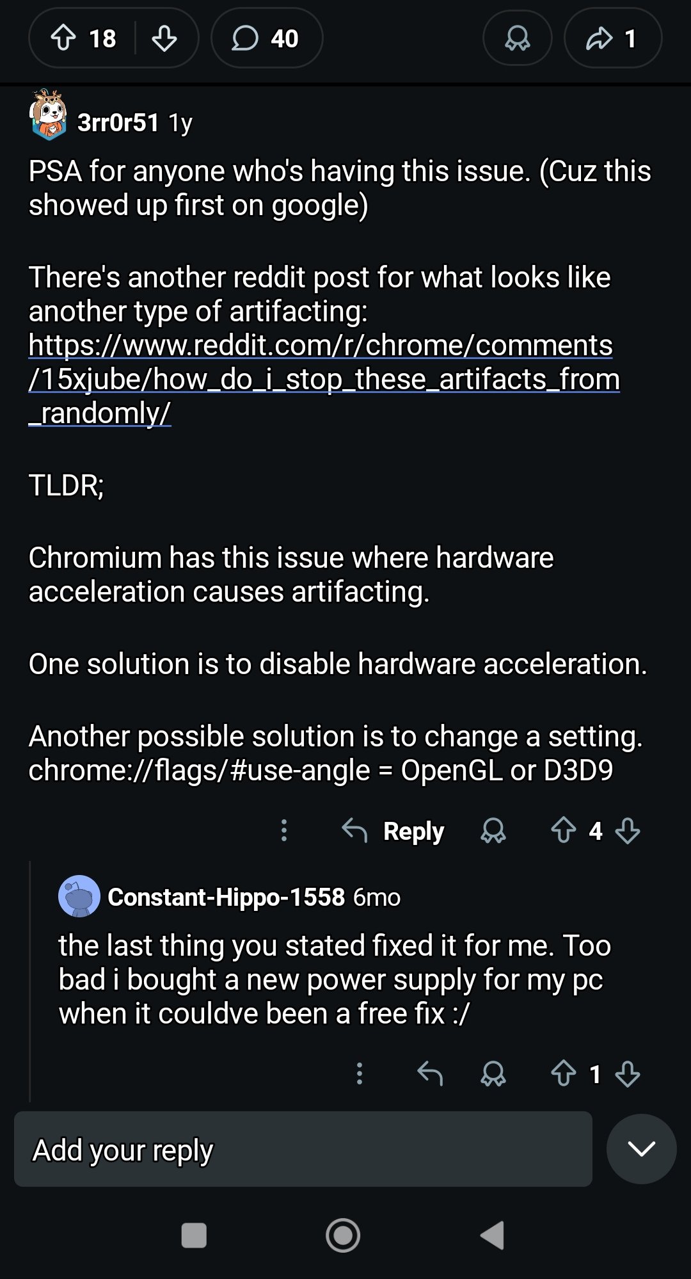Award Constant-Hippo-1558's reply
The image size is (691, 1279).
(493, 1074)
